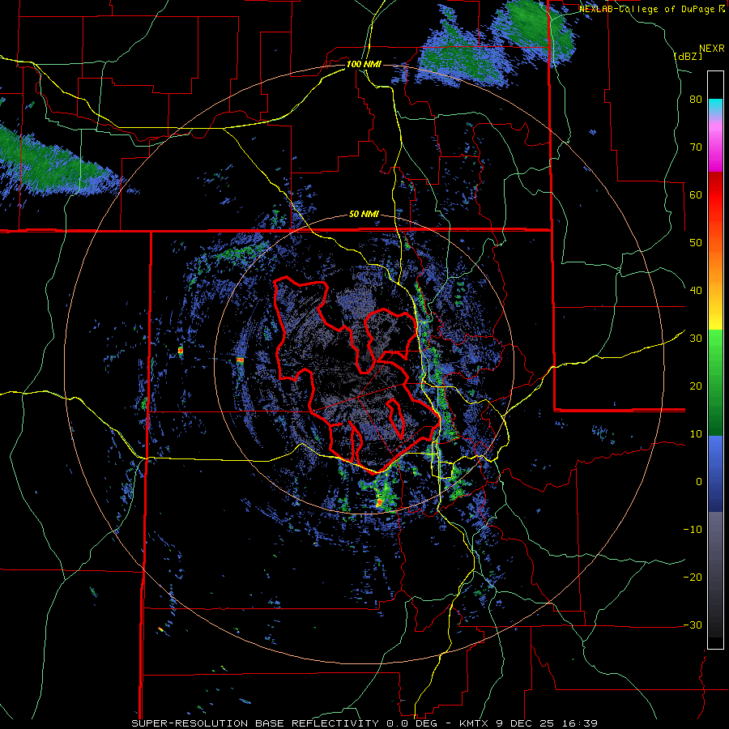The width and height of the screenshot is (729, 729).
Task: Click the 60 value on dBZ scale
Action: coord(696,194)
